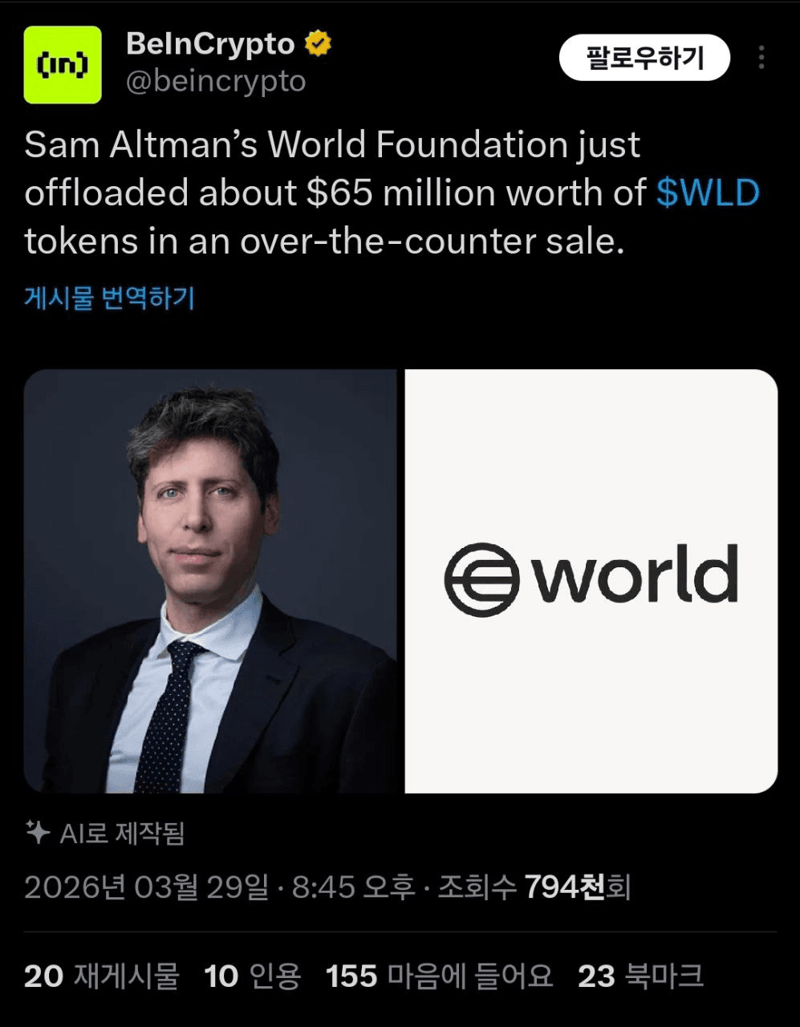Open the BeInCrypto display name

coord(211,44)
